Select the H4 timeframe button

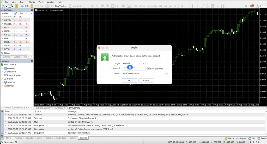[x=160, y=6]
